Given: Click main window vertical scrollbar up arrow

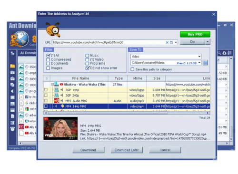Looking at the screenshot, I should (231, 58).
